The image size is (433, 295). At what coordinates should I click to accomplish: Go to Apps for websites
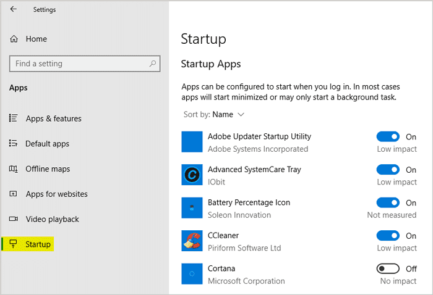[57, 194]
